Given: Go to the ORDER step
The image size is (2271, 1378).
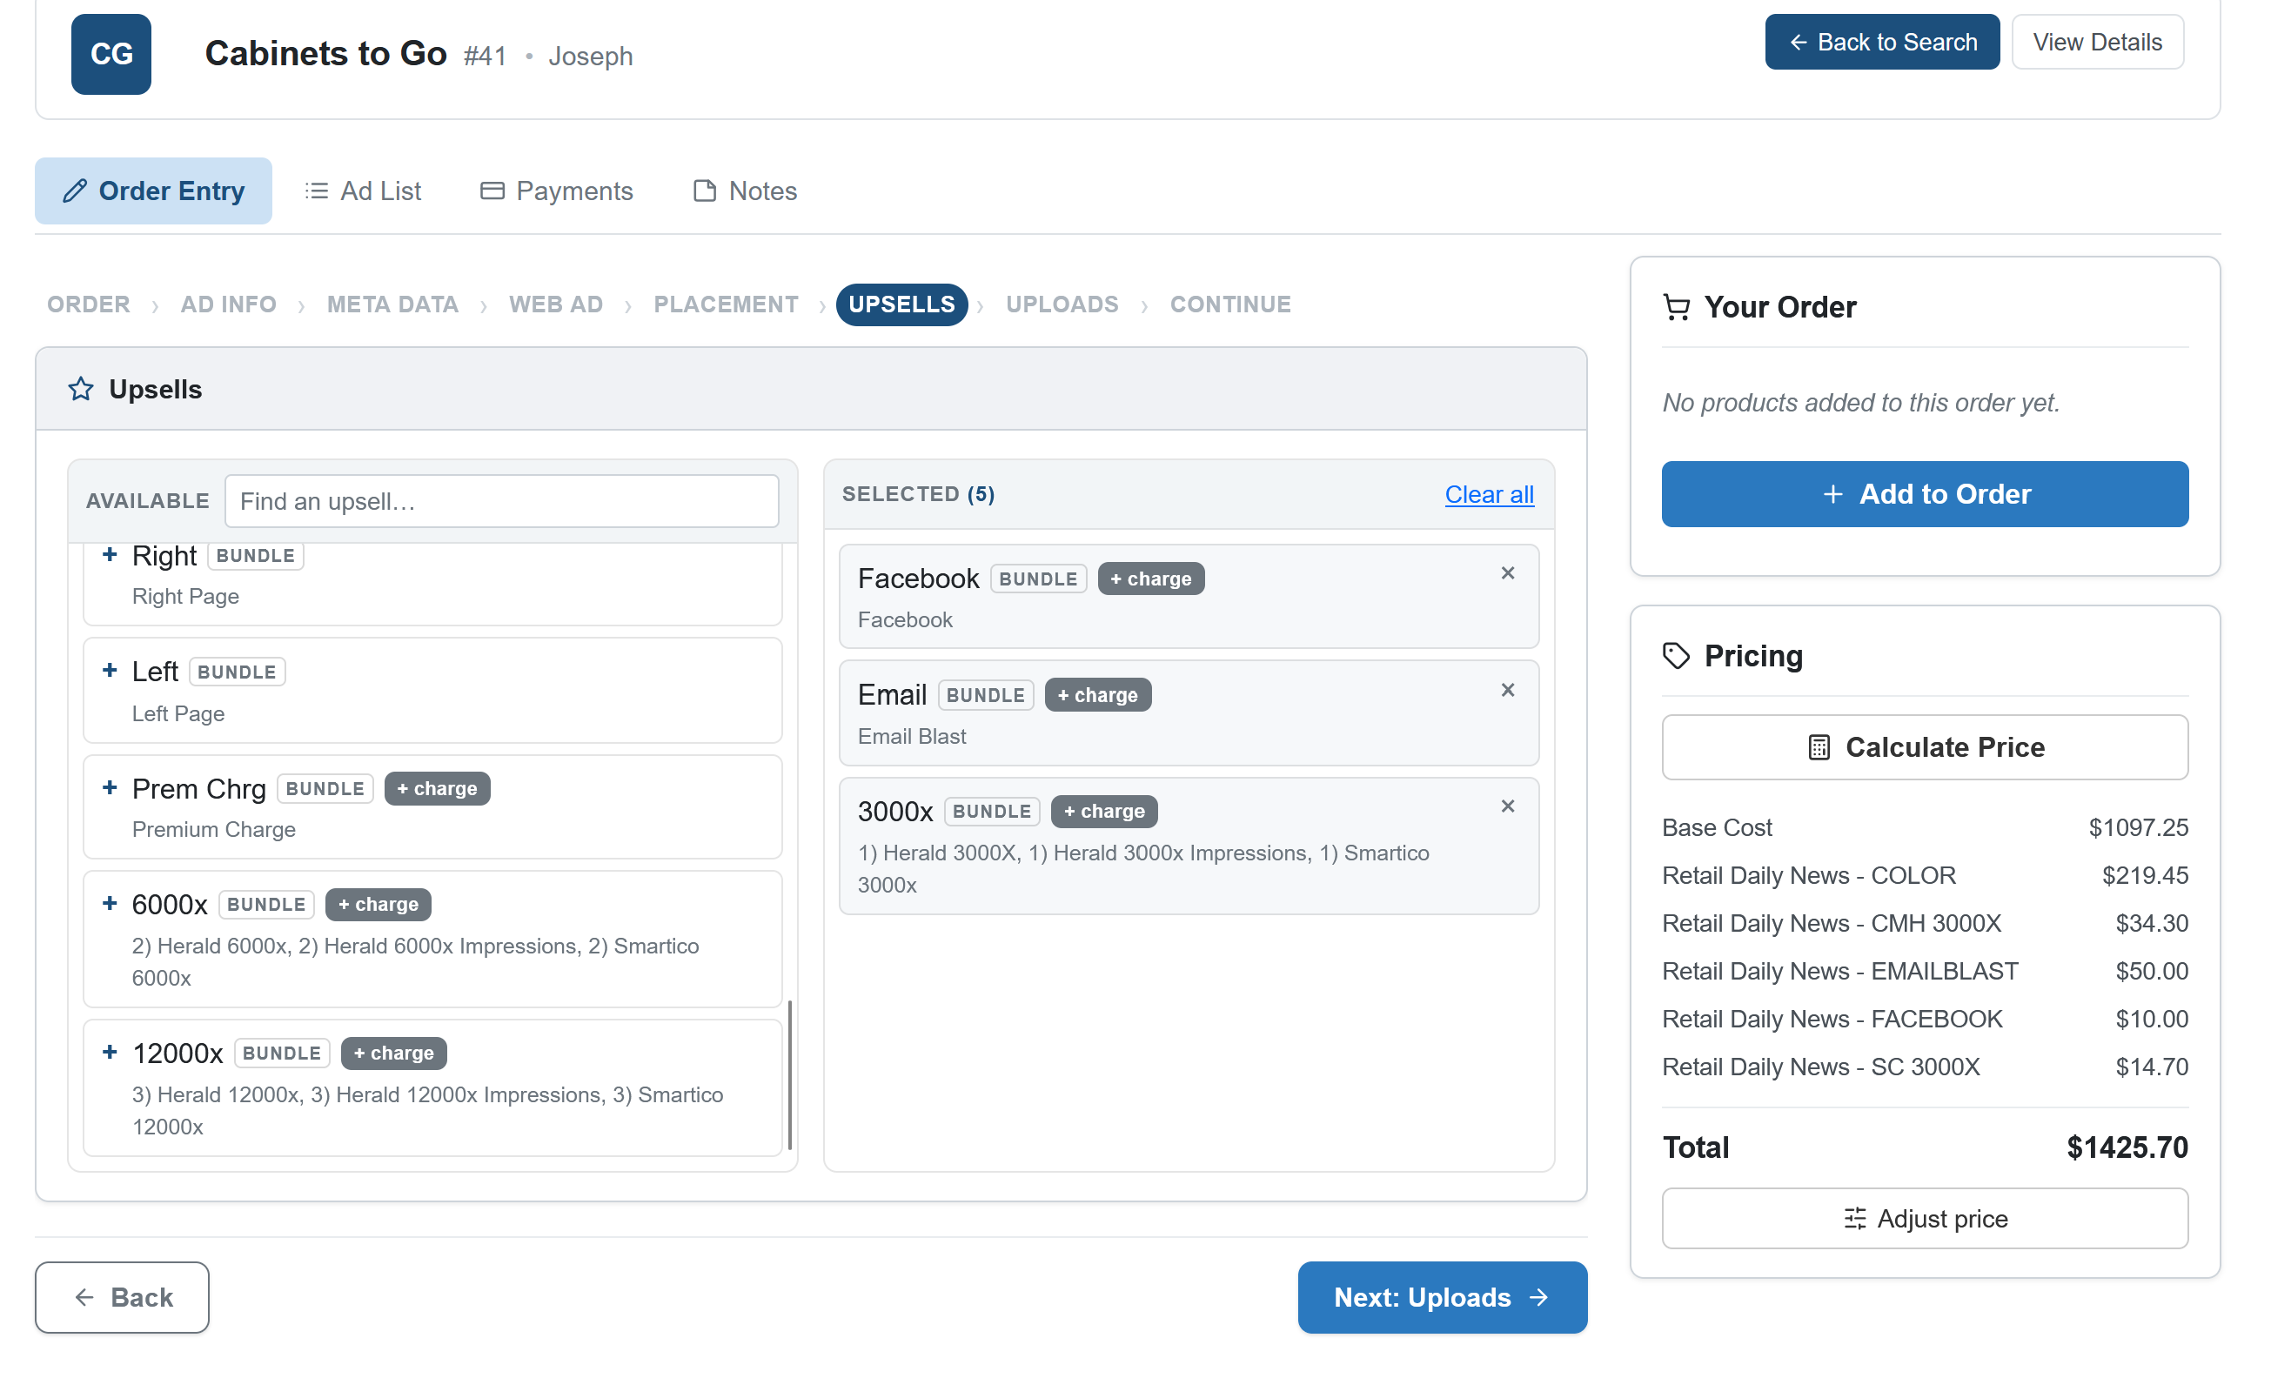Looking at the screenshot, I should point(90,306).
